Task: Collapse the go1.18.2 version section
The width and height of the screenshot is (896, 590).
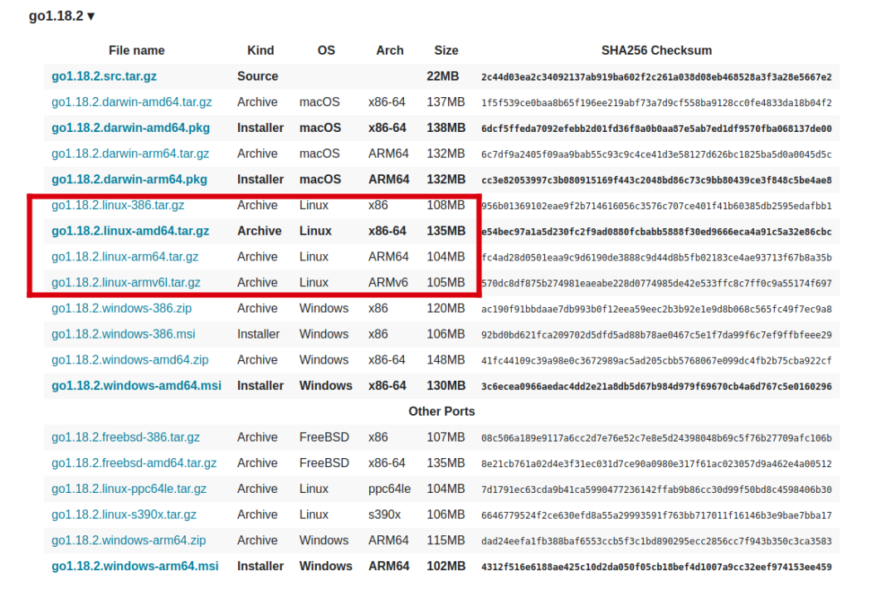Action: [61, 16]
